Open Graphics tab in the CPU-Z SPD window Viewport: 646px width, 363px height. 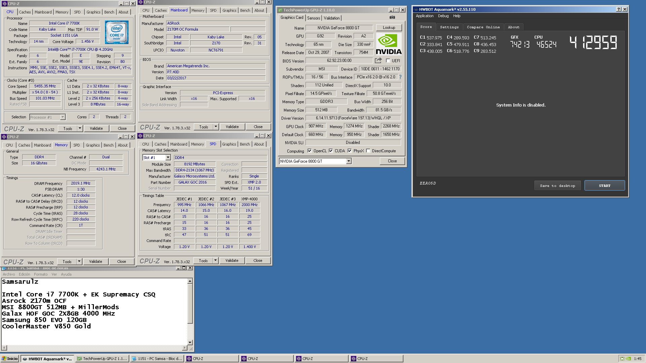coord(229,144)
